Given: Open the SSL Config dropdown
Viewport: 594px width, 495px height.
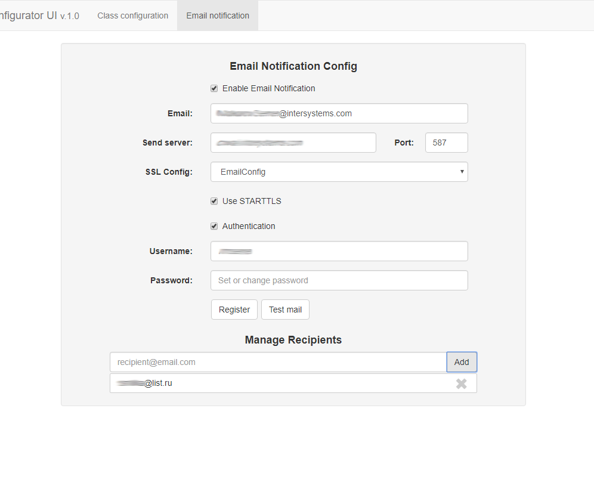Looking at the screenshot, I should click(x=339, y=172).
